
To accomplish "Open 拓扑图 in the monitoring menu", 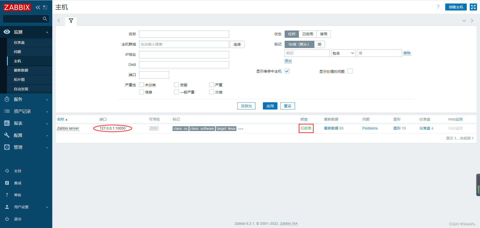I will tap(19, 79).
